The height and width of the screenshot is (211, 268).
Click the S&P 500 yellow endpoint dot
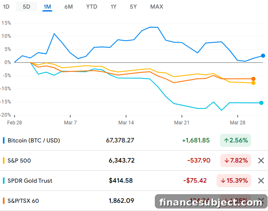pyautogui.click(x=253, y=83)
